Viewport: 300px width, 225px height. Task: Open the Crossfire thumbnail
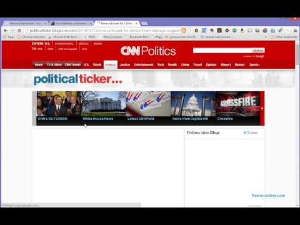click(x=238, y=108)
